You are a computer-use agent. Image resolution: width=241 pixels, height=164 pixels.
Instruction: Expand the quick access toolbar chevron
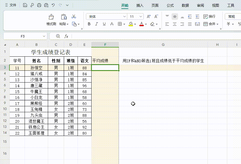tap(67, 5)
